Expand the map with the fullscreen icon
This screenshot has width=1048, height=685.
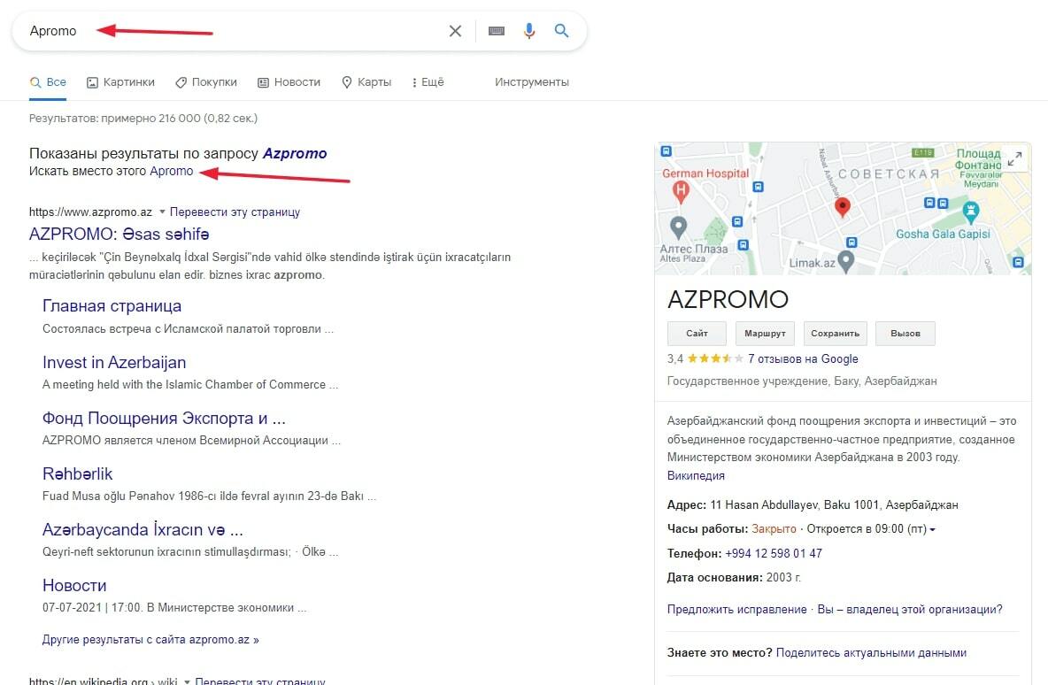click(1014, 159)
